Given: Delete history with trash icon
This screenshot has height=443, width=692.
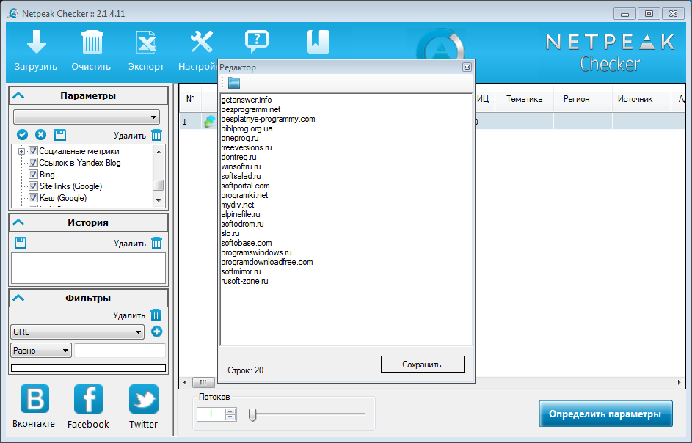Looking at the screenshot, I should point(156,243).
